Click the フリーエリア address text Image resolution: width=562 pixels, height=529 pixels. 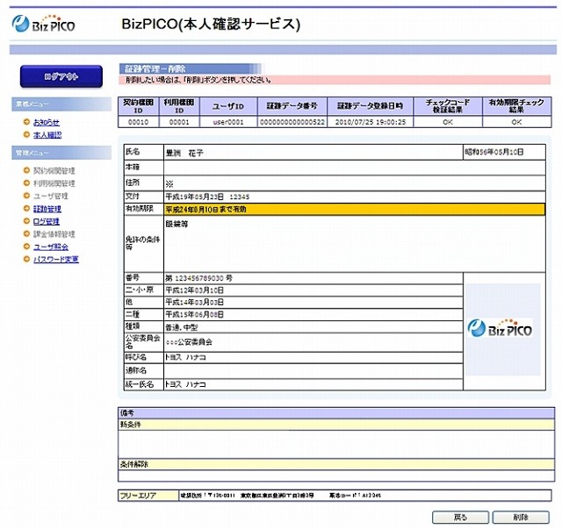[x=280, y=496]
